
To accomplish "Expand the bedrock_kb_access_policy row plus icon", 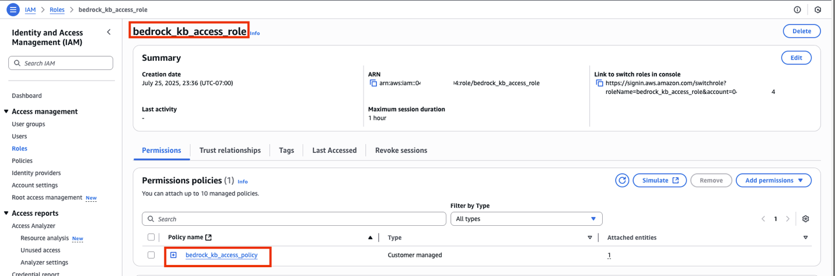I will click(x=173, y=255).
